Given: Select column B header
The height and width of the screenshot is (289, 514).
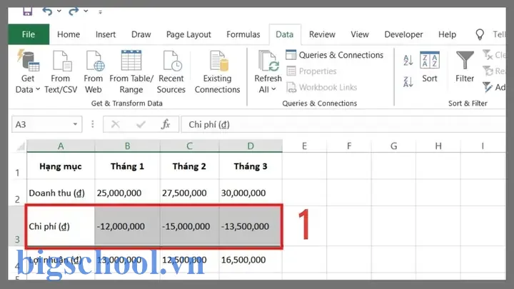Looking at the screenshot, I should coord(127,146).
